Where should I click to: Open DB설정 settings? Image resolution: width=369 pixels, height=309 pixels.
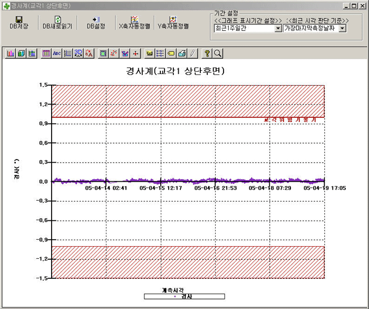click(96, 22)
